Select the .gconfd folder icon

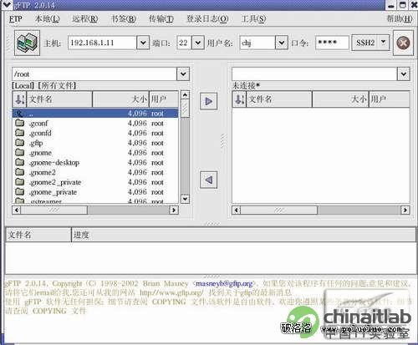tap(19, 133)
